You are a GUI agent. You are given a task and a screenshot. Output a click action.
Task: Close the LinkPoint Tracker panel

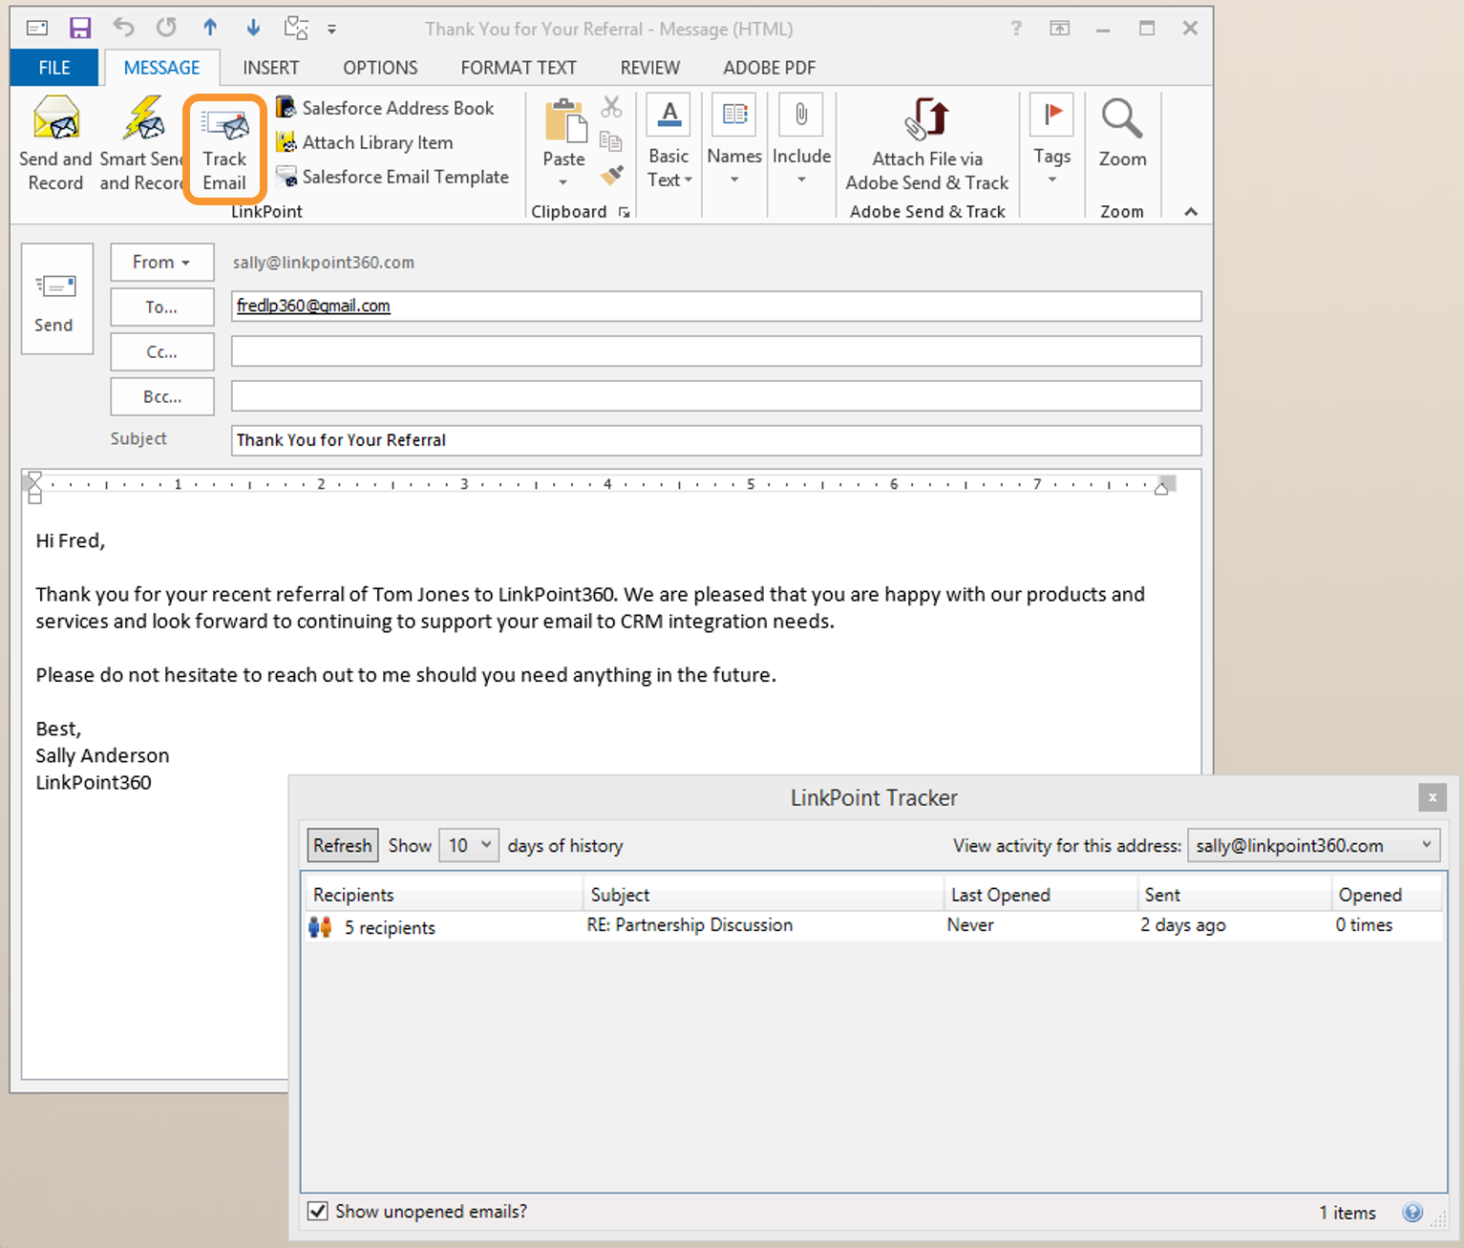point(1432,797)
